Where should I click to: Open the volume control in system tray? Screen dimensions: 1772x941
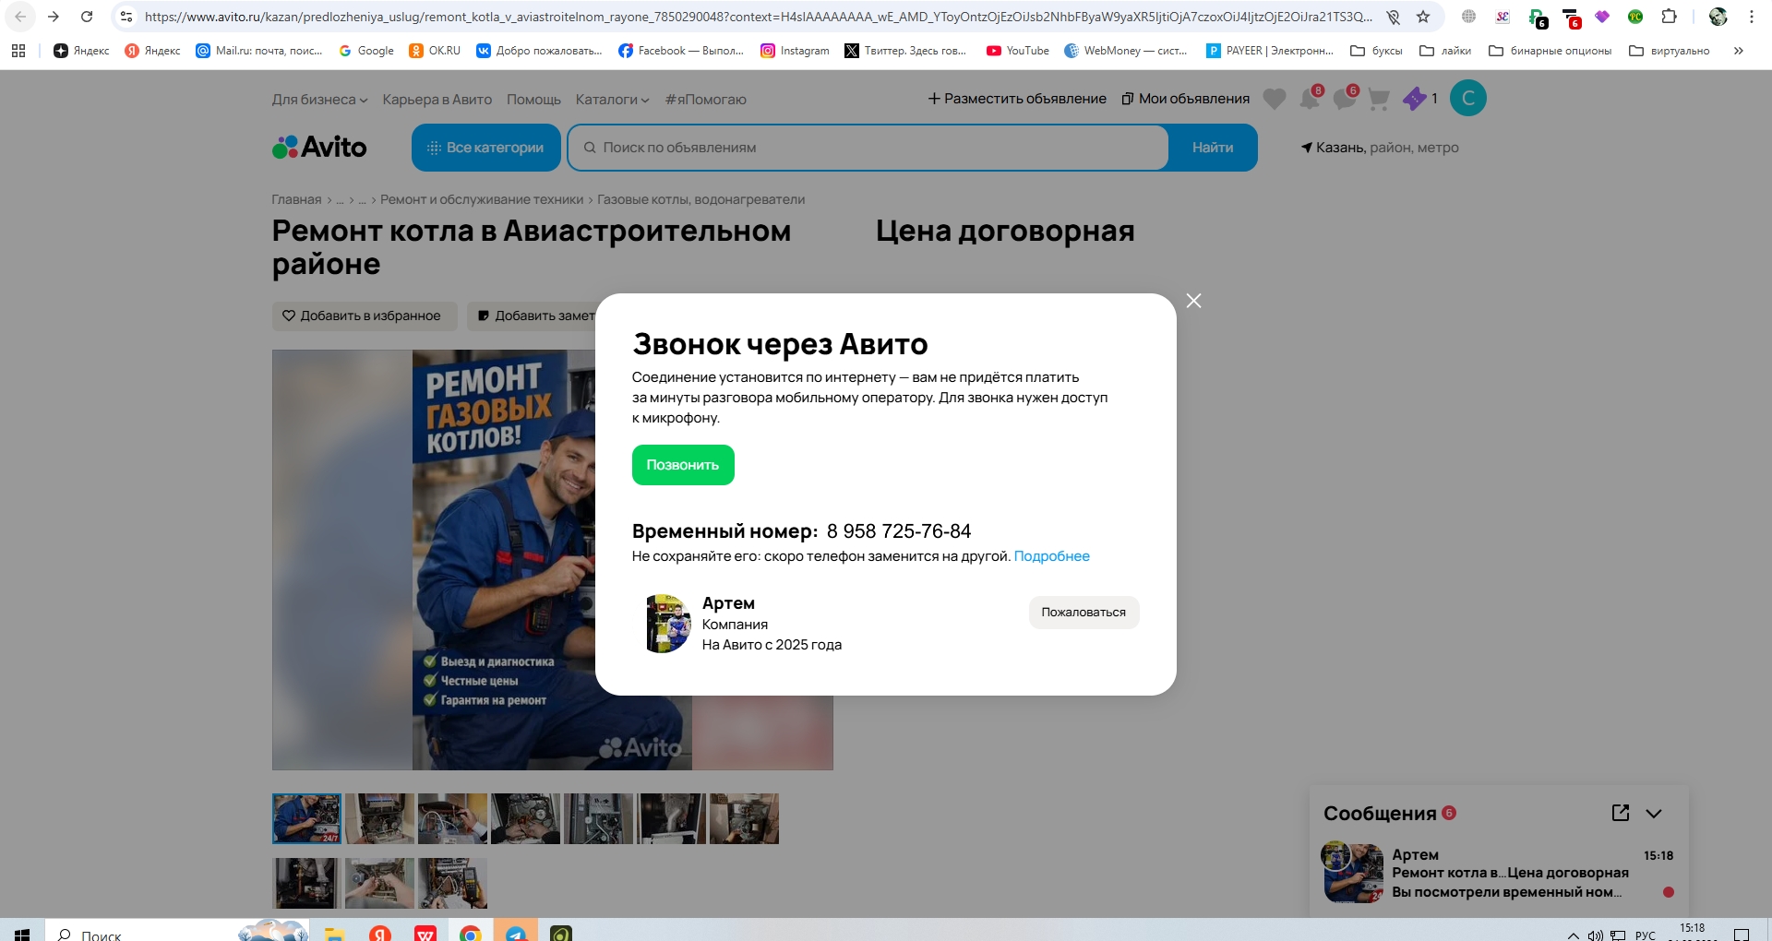[1595, 935]
